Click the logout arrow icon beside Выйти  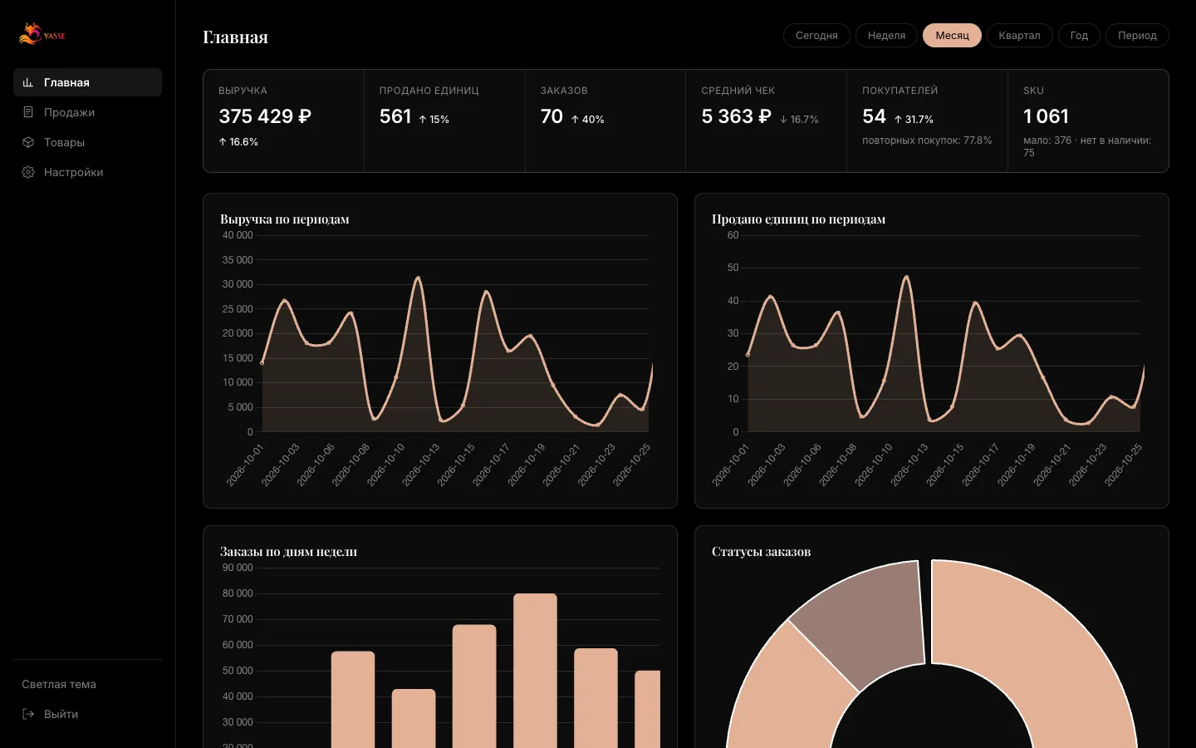[28, 714]
